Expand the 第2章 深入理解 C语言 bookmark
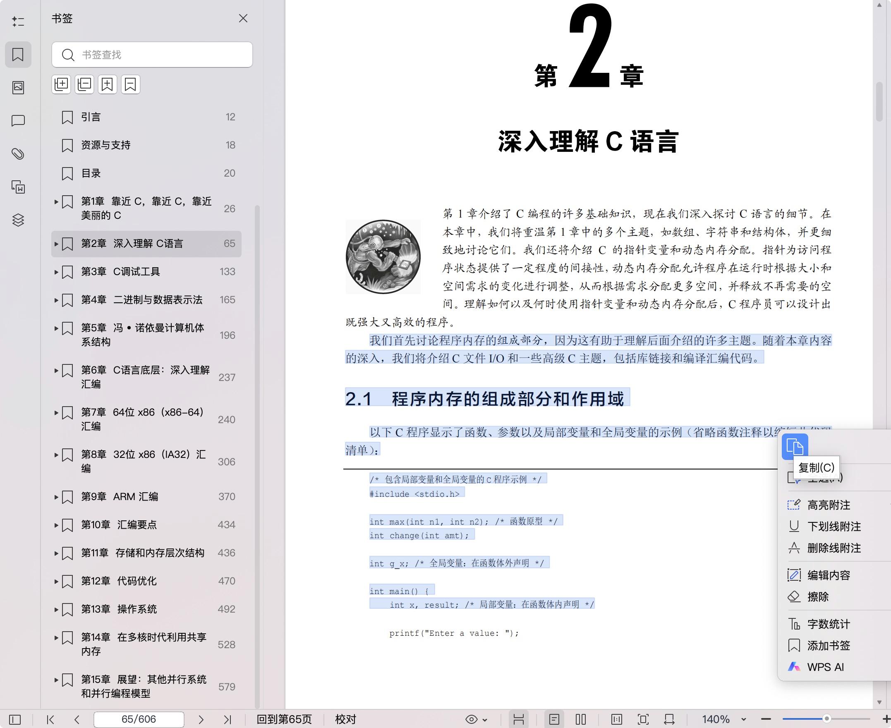This screenshot has height=728, width=891. 56,244
